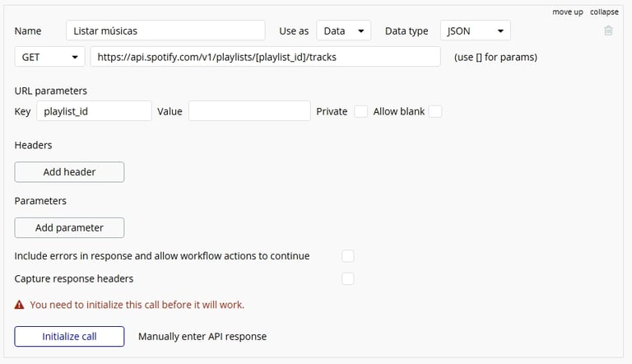Screen dimensions: 632x364
Task: Open the GET method dropdown
Action: pyautogui.click(x=49, y=57)
